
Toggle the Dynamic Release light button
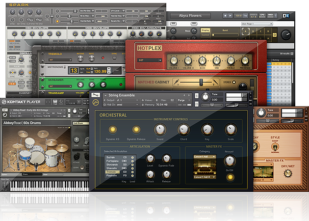click(136, 130)
